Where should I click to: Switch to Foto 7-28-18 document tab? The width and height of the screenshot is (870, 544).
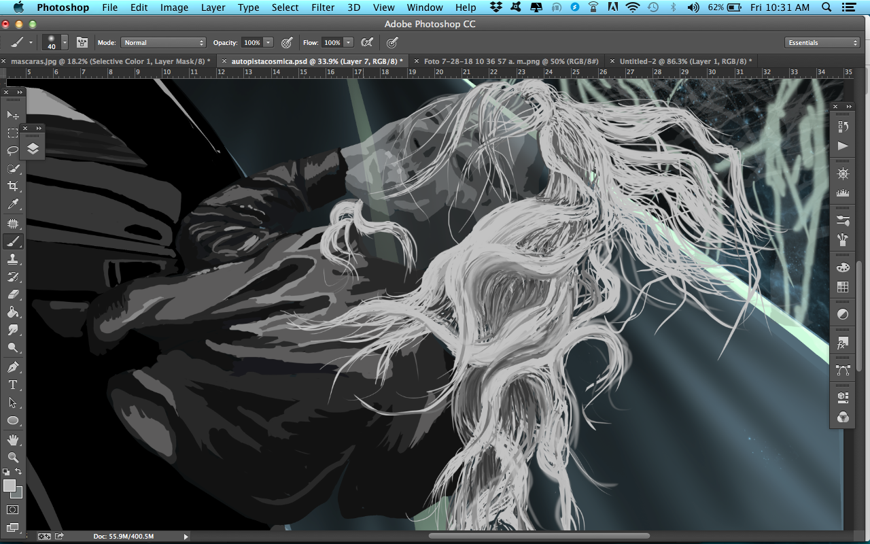point(511,61)
